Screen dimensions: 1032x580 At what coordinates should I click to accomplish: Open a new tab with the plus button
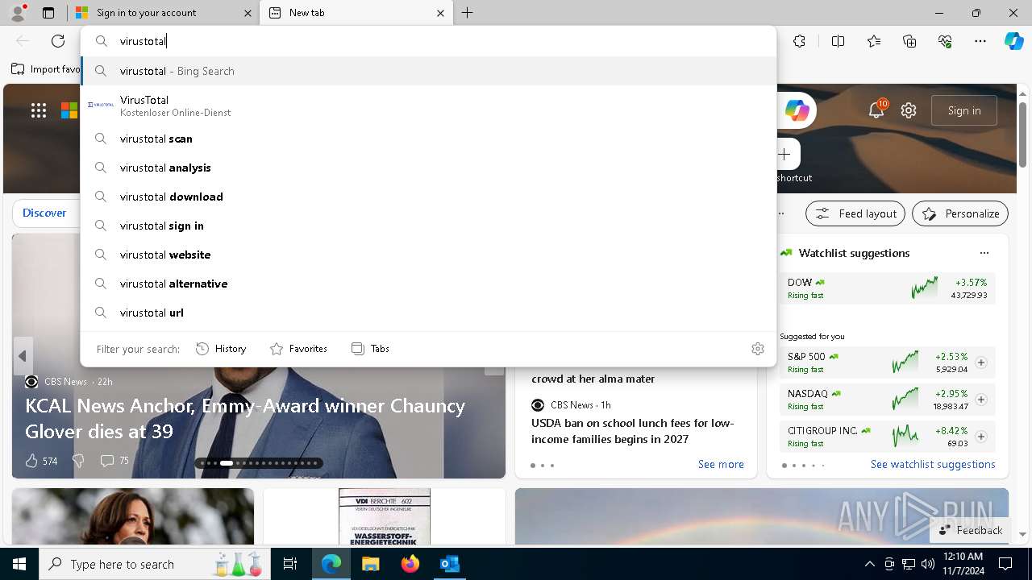(468, 13)
